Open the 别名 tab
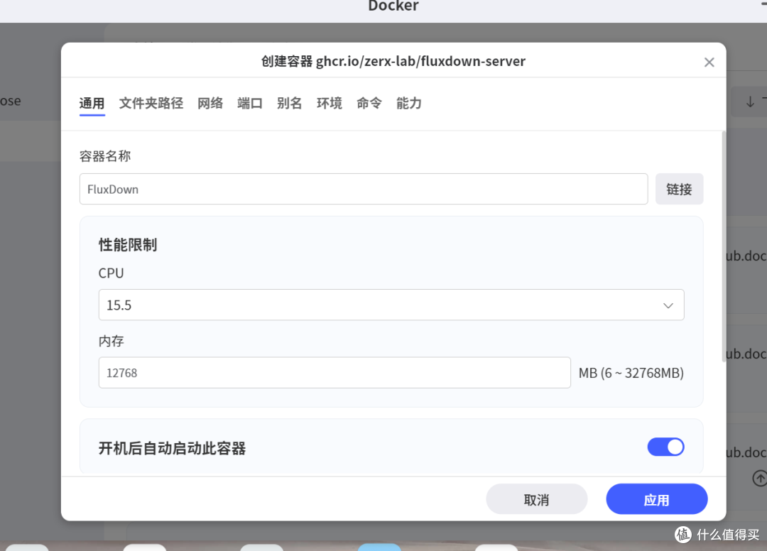Image resolution: width=767 pixels, height=551 pixels. tap(290, 103)
